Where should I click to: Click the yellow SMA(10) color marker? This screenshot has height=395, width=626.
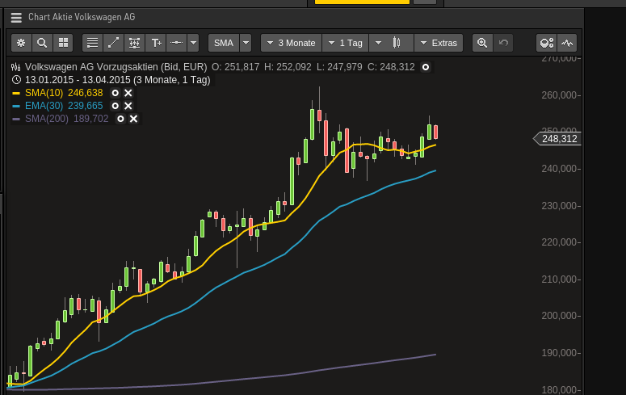click(x=16, y=93)
